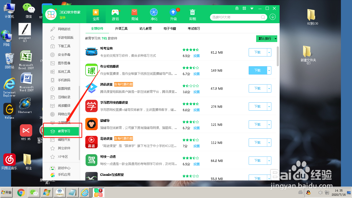
Task: Vote 投票 for 猿辅导
Action: pyautogui.click(x=196, y=128)
